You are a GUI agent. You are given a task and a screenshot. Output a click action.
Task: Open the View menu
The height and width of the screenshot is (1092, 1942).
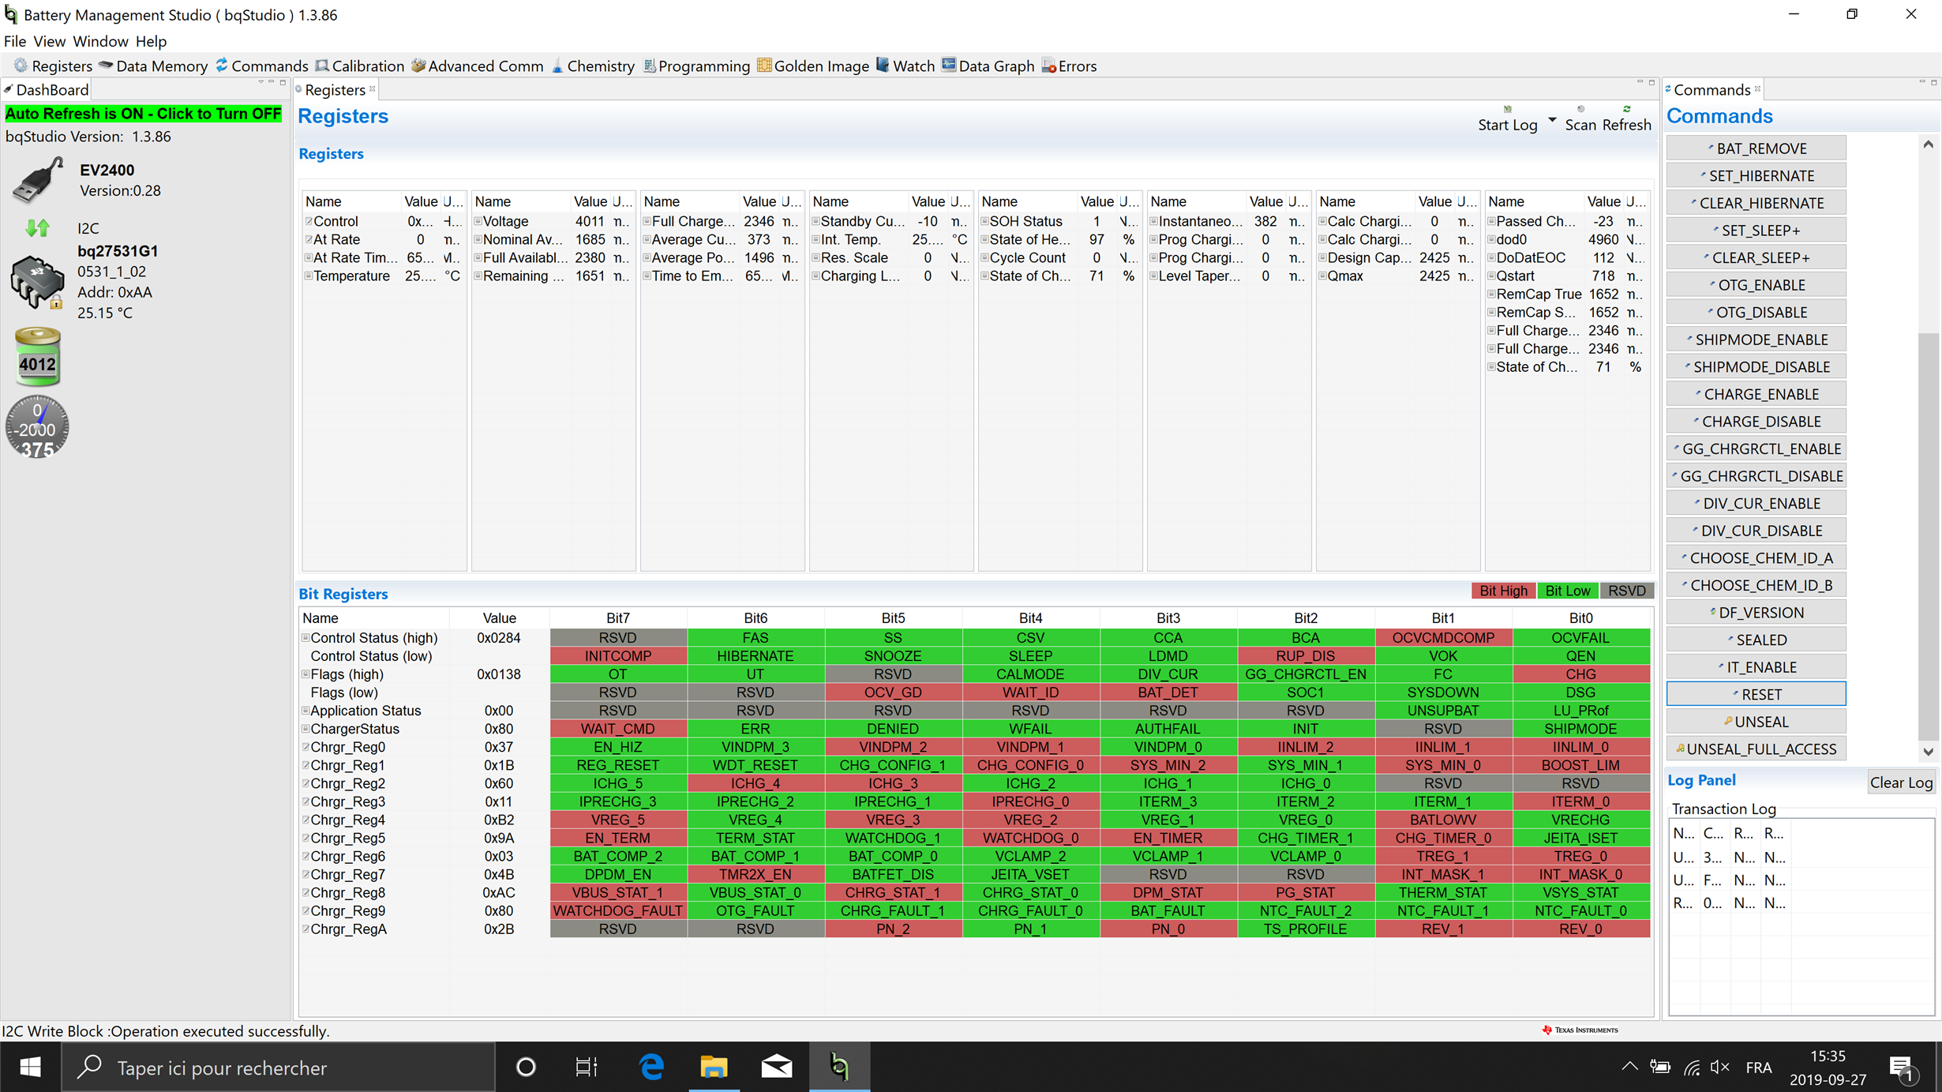click(49, 41)
